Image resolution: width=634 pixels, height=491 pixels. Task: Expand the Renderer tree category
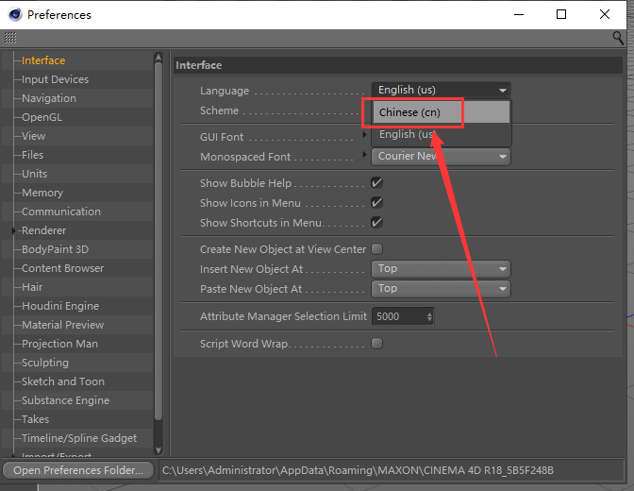14,230
